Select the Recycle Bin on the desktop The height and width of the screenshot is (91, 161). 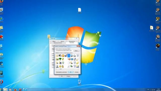(x=79, y=82)
